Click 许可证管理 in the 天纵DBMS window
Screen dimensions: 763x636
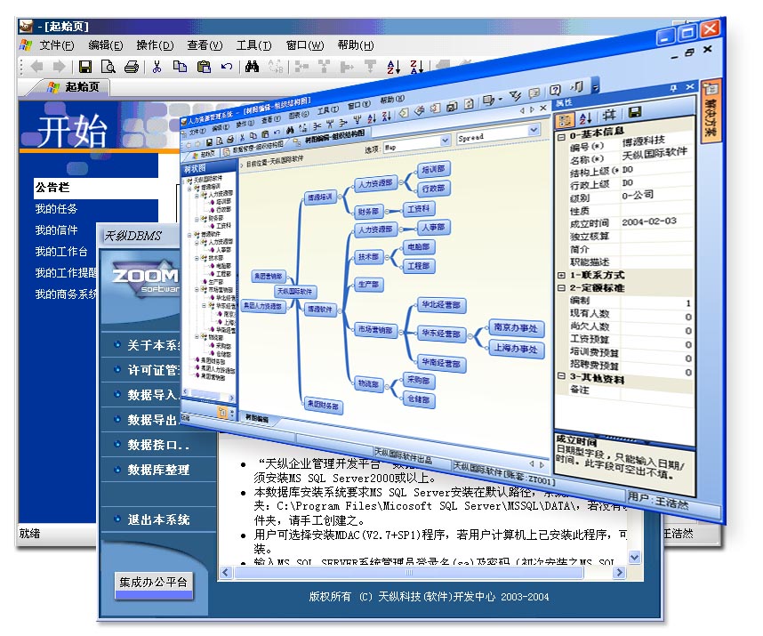(153, 370)
